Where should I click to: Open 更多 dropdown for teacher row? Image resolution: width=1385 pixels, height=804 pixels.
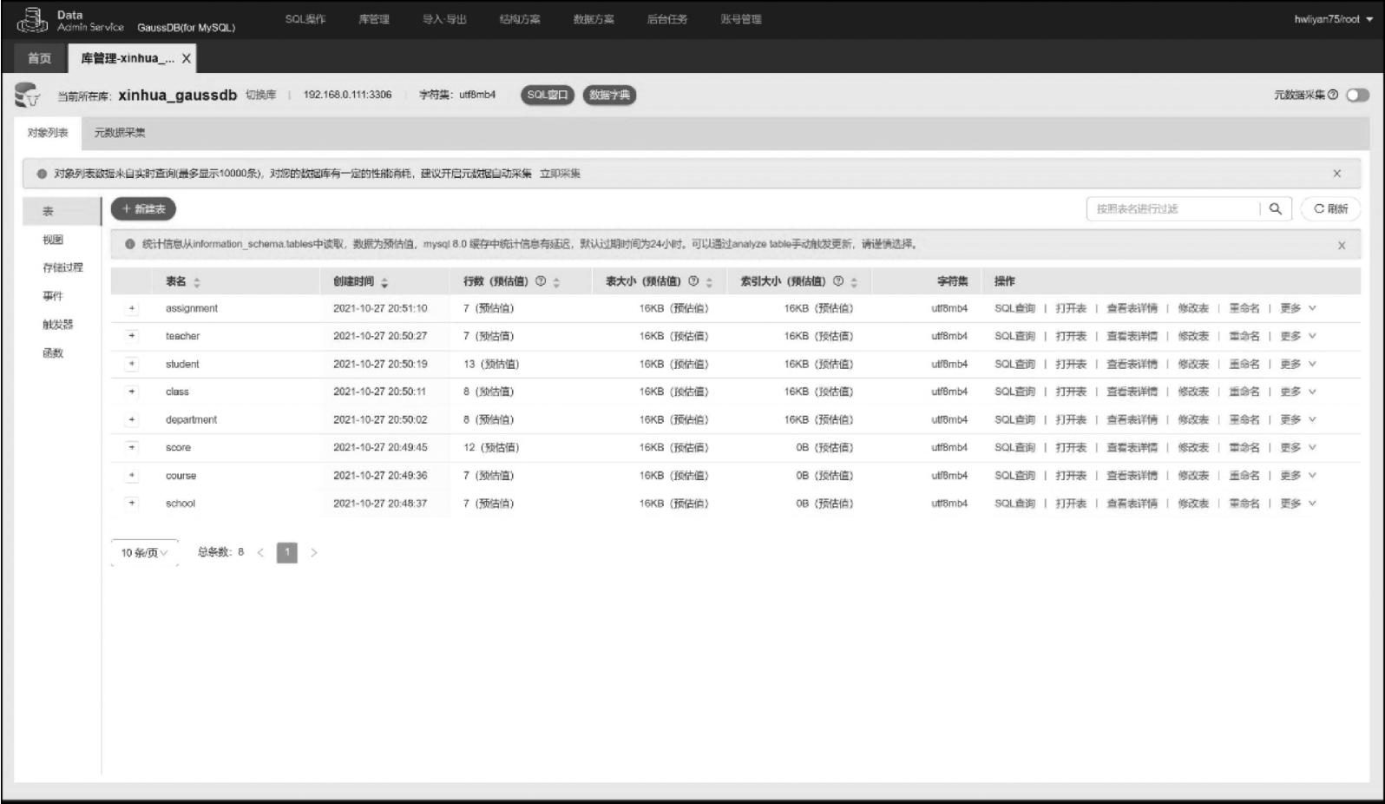(x=1297, y=336)
